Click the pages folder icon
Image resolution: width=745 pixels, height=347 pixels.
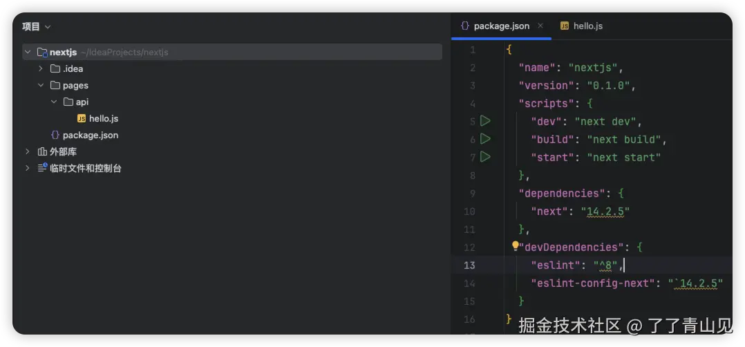click(55, 86)
